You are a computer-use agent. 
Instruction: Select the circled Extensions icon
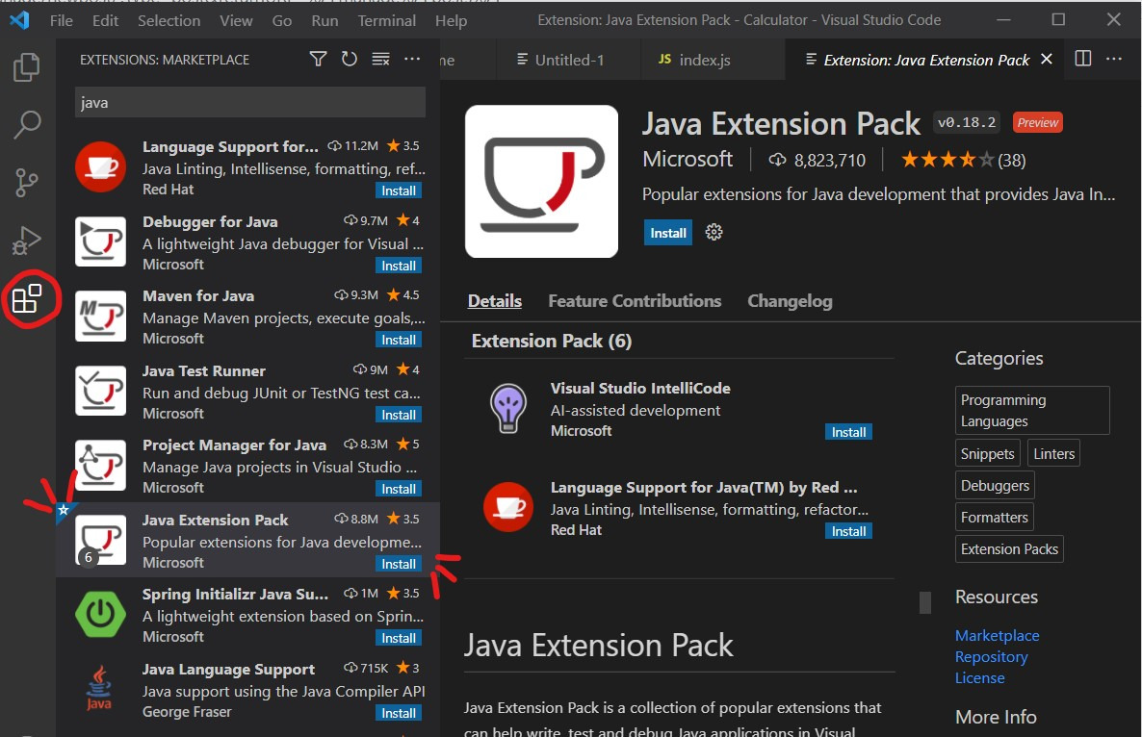[27, 298]
